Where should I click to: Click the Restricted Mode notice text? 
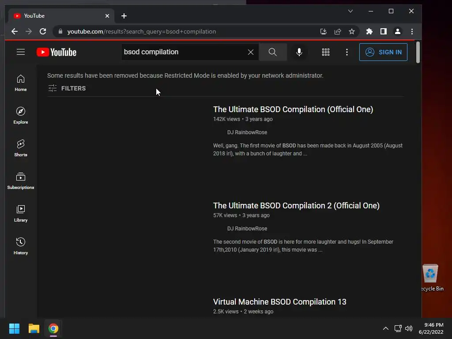coord(185,75)
